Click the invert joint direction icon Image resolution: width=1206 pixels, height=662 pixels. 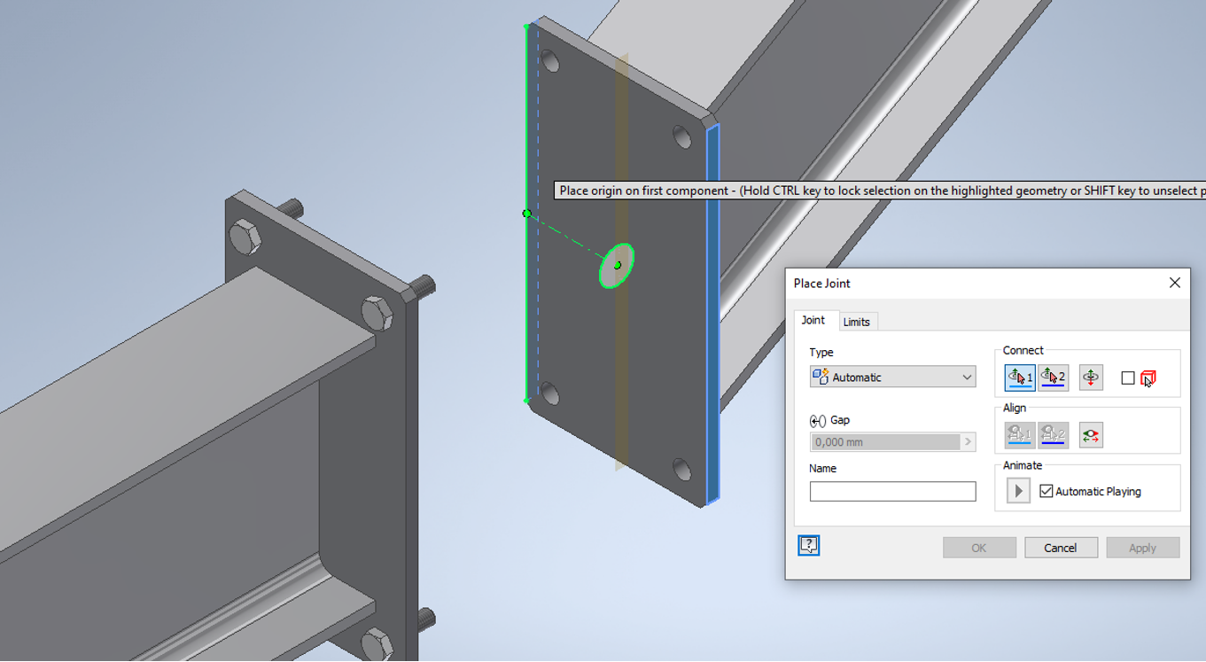tap(1090, 377)
